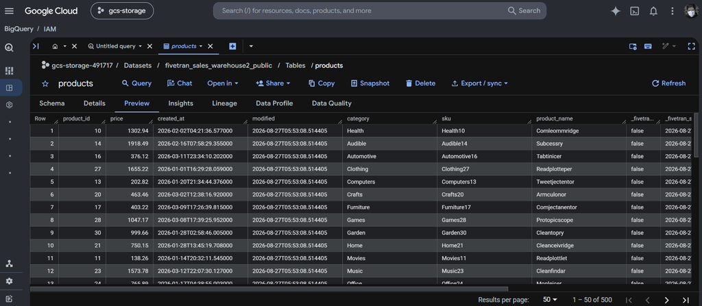Open the grid-bars dashboard icon in left sidebar
Screen dimensions: 702x306
tap(9, 71)
